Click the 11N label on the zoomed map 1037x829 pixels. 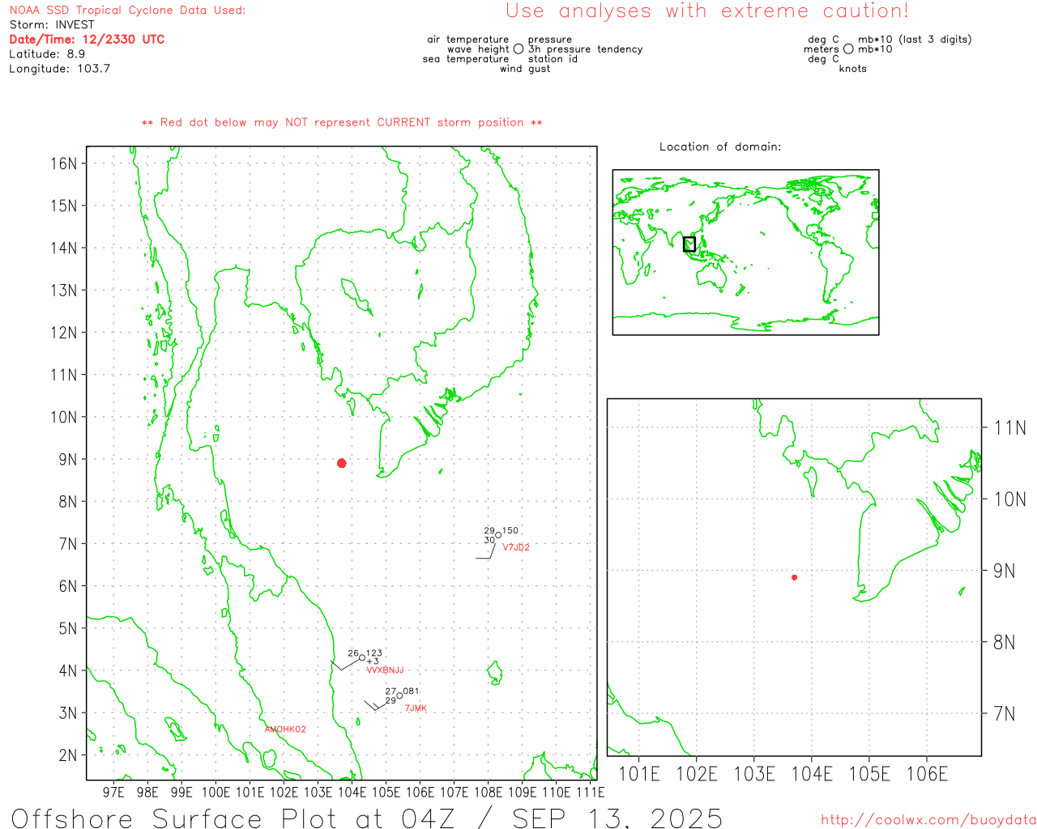1009,428
